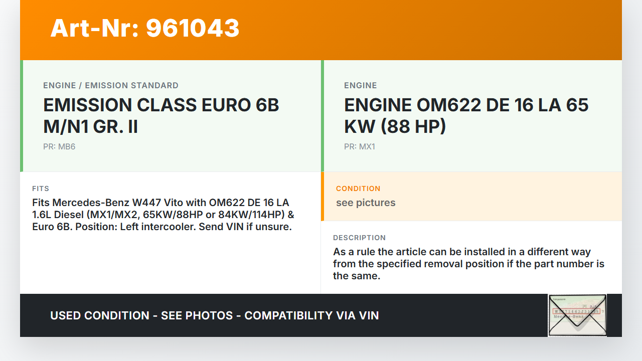Click the envelope VIN image icon
The height and width of the screenshot is (361, 642).
click(x=577, y=315)
